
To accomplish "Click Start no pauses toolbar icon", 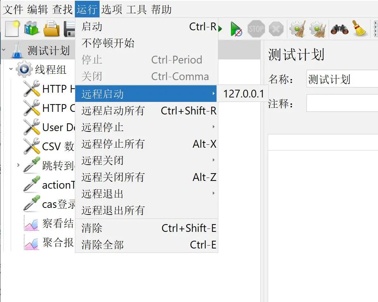I will [x=236, y=29].
